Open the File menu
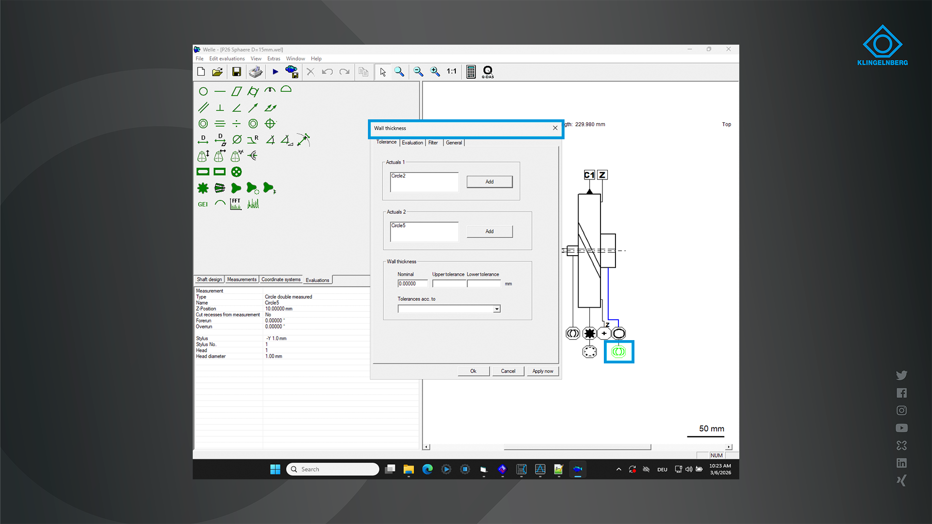 (x=200, y=59)
